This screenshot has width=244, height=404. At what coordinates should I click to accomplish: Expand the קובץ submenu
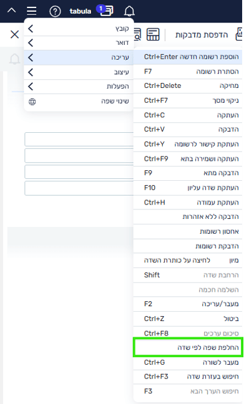(x=79, y=28)
